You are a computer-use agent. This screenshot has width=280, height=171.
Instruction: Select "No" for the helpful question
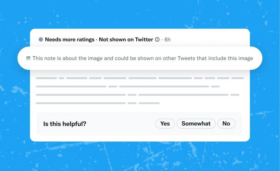tap(226, 123)
